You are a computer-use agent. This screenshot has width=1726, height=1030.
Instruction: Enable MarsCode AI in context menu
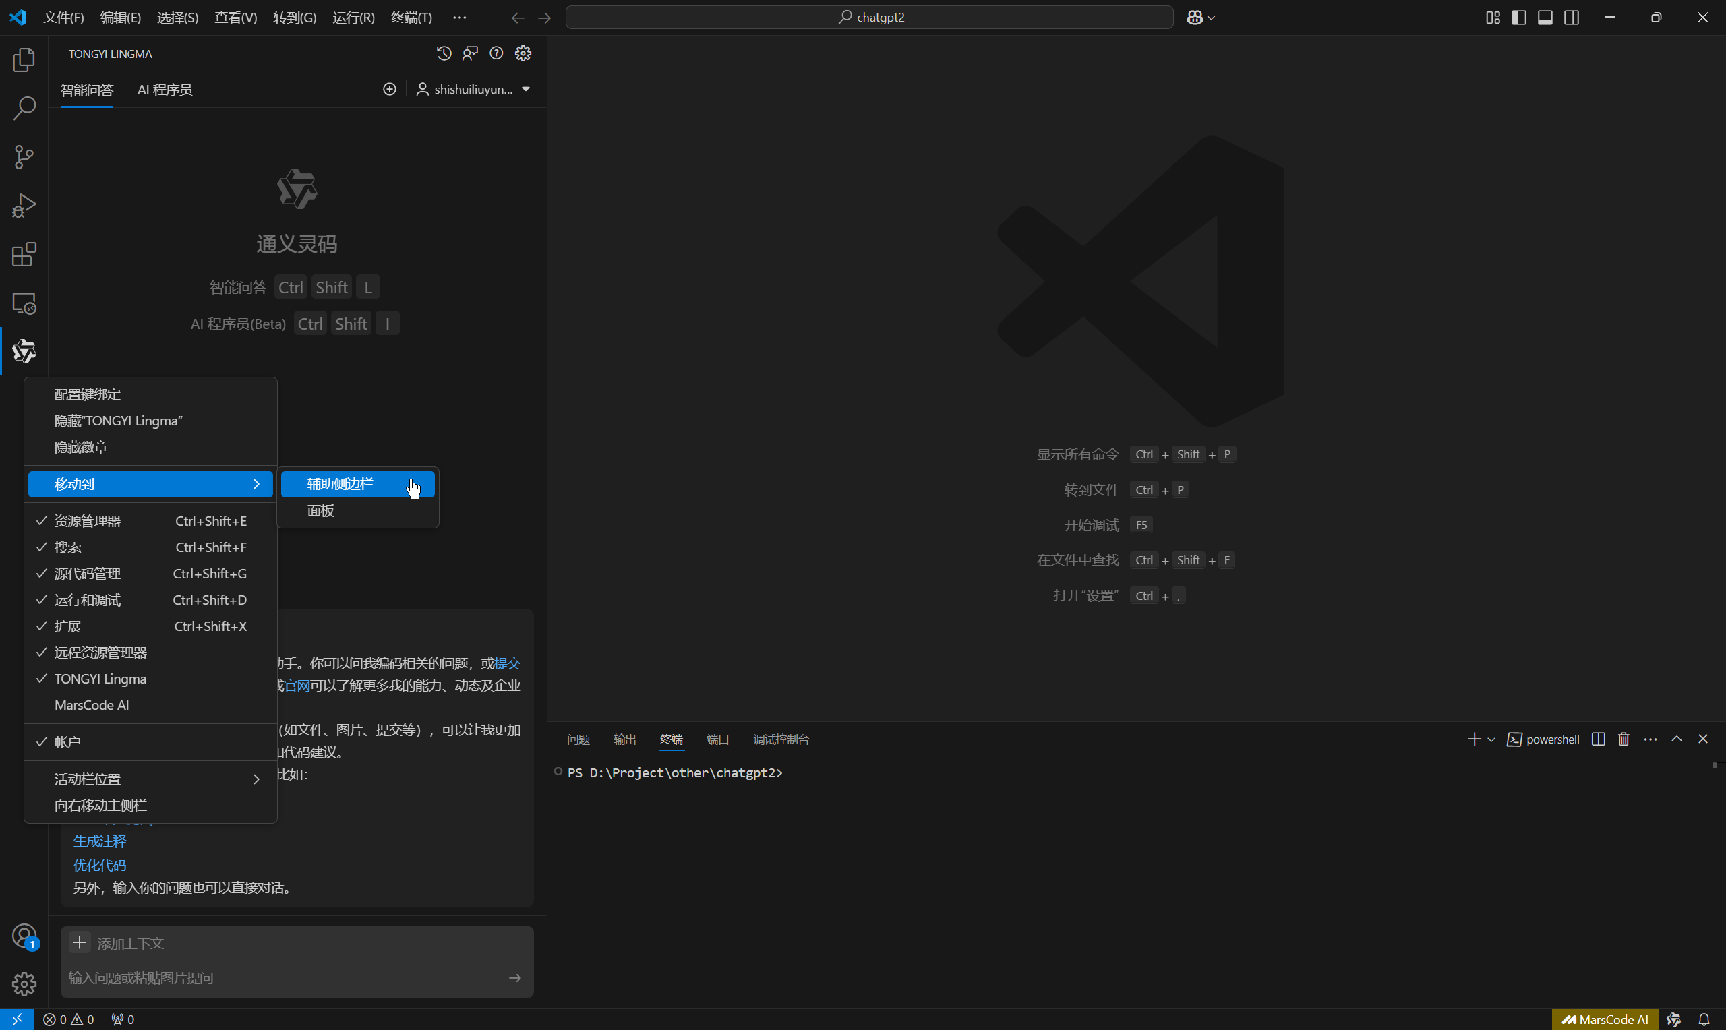pyautogui.click(x=92, y=705)
